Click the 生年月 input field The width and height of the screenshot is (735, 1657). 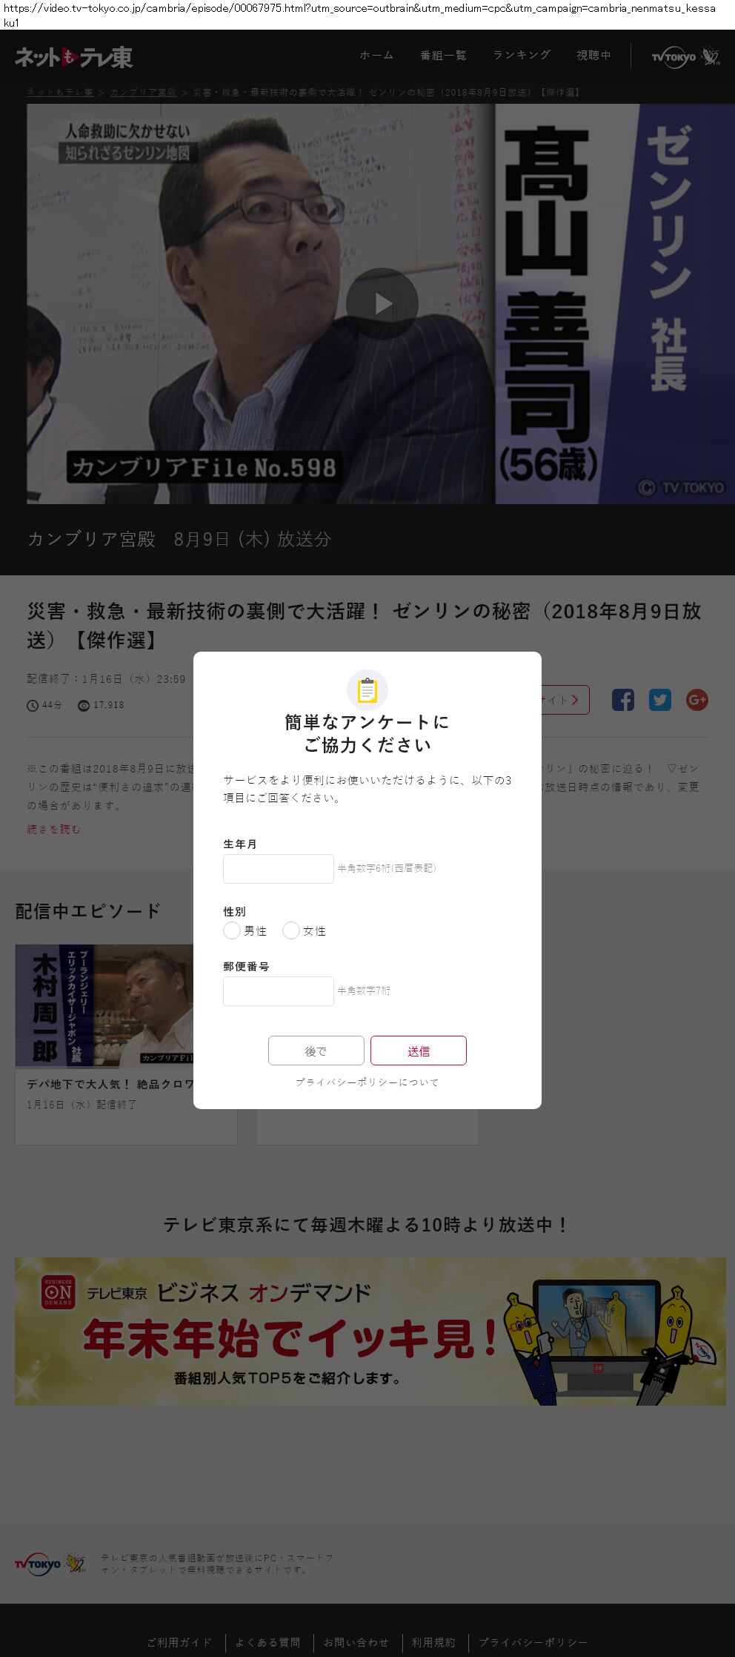tap(279, 869)
